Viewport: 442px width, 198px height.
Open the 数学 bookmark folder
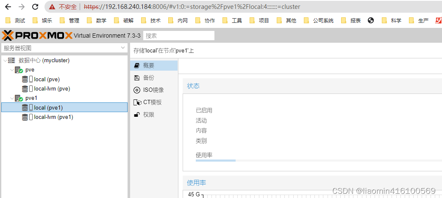coord(97,20)
